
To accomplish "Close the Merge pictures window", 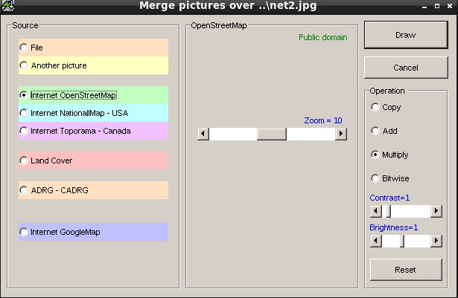I will point(450,6).
